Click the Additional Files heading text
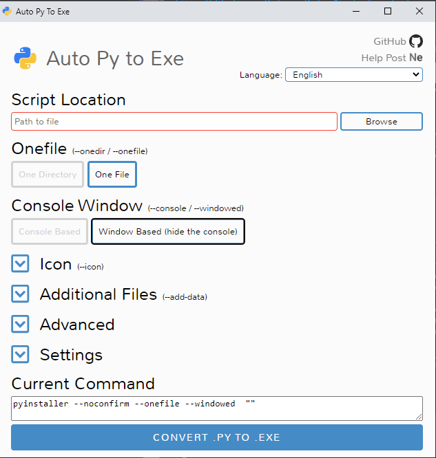This screenshot has height=458, width=436. 98,294
